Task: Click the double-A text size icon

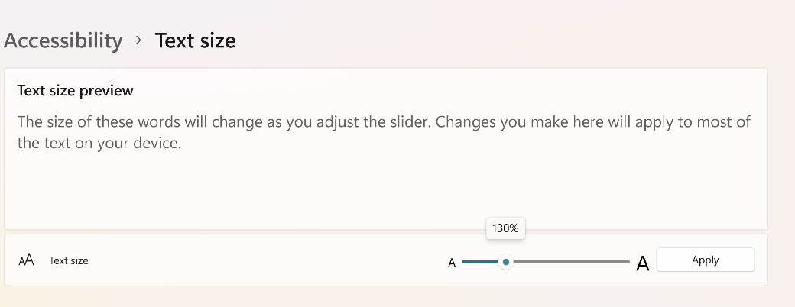Action: click(26, 260)
